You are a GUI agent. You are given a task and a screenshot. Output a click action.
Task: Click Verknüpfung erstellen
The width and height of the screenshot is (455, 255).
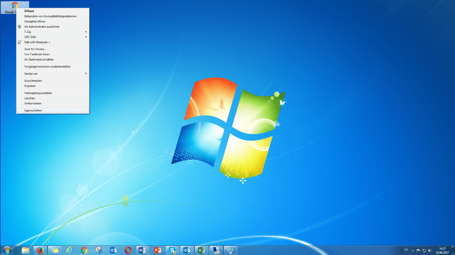53,93
